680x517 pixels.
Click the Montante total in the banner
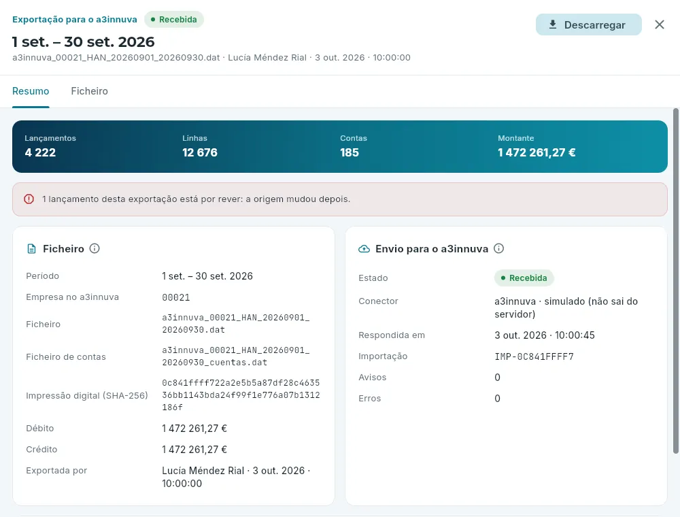click(537, 152)
